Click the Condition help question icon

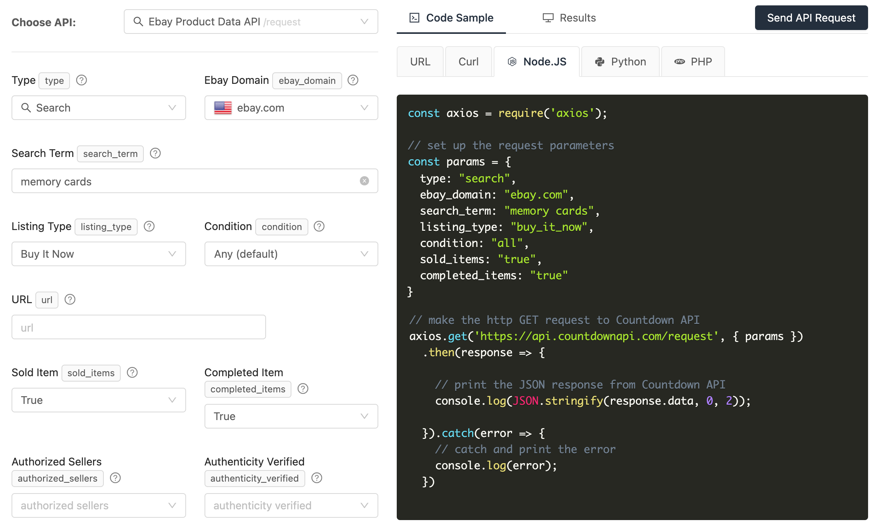click(x=319, y=227)
